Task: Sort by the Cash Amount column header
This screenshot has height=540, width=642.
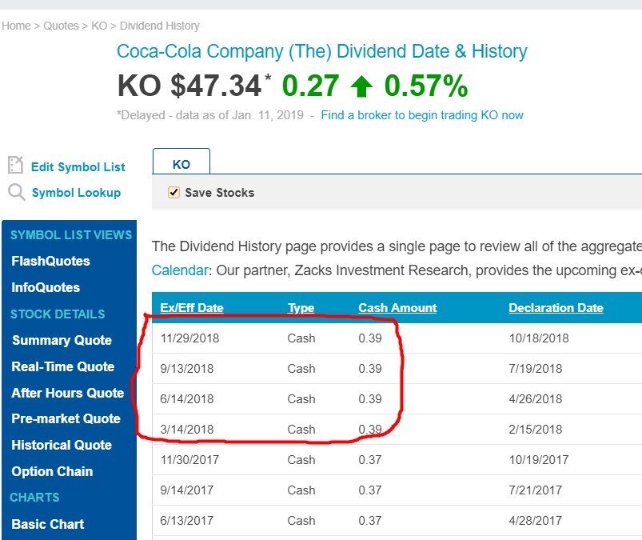Action: coord(397,308)
